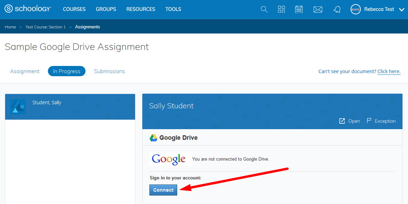
Task: Open the Groups menu
Action: coord(106,9)
